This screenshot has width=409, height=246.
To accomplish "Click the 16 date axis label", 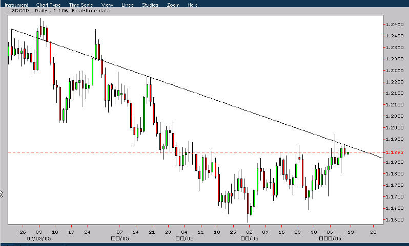I will click(281, 232).
